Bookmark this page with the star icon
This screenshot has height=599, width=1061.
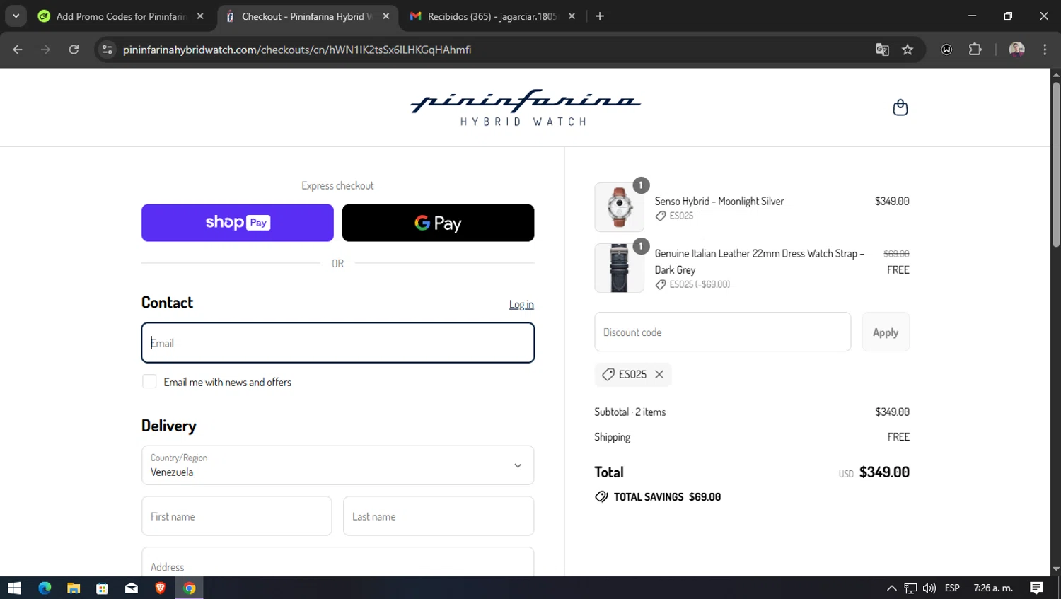[908, 50]
